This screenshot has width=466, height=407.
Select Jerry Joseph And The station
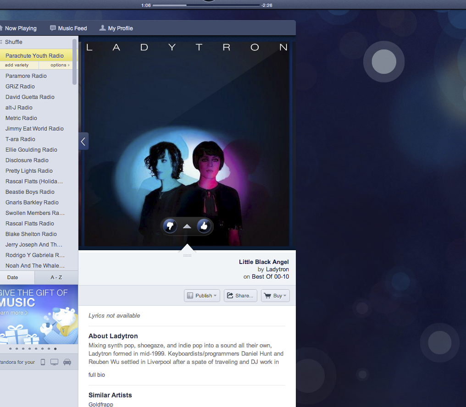[x=34, y=244]
